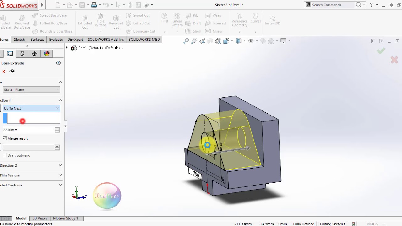Expand the Part1 tree node
402x226 pixels.
click(66, 48)
